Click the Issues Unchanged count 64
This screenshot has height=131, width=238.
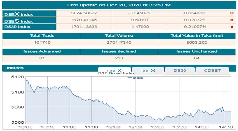click(x=197, y=58)
